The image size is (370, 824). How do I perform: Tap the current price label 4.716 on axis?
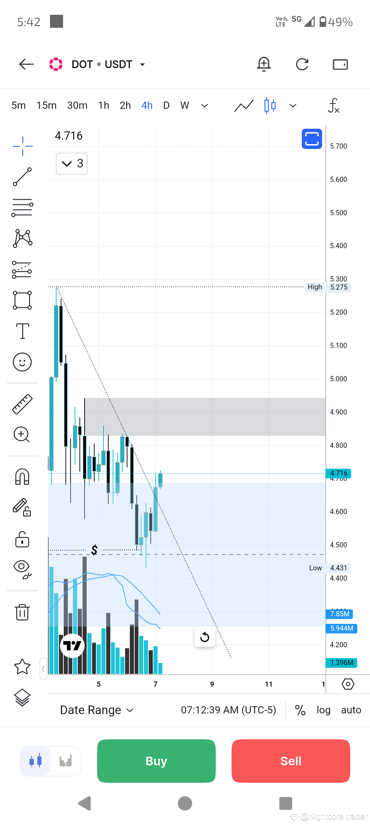338,473
